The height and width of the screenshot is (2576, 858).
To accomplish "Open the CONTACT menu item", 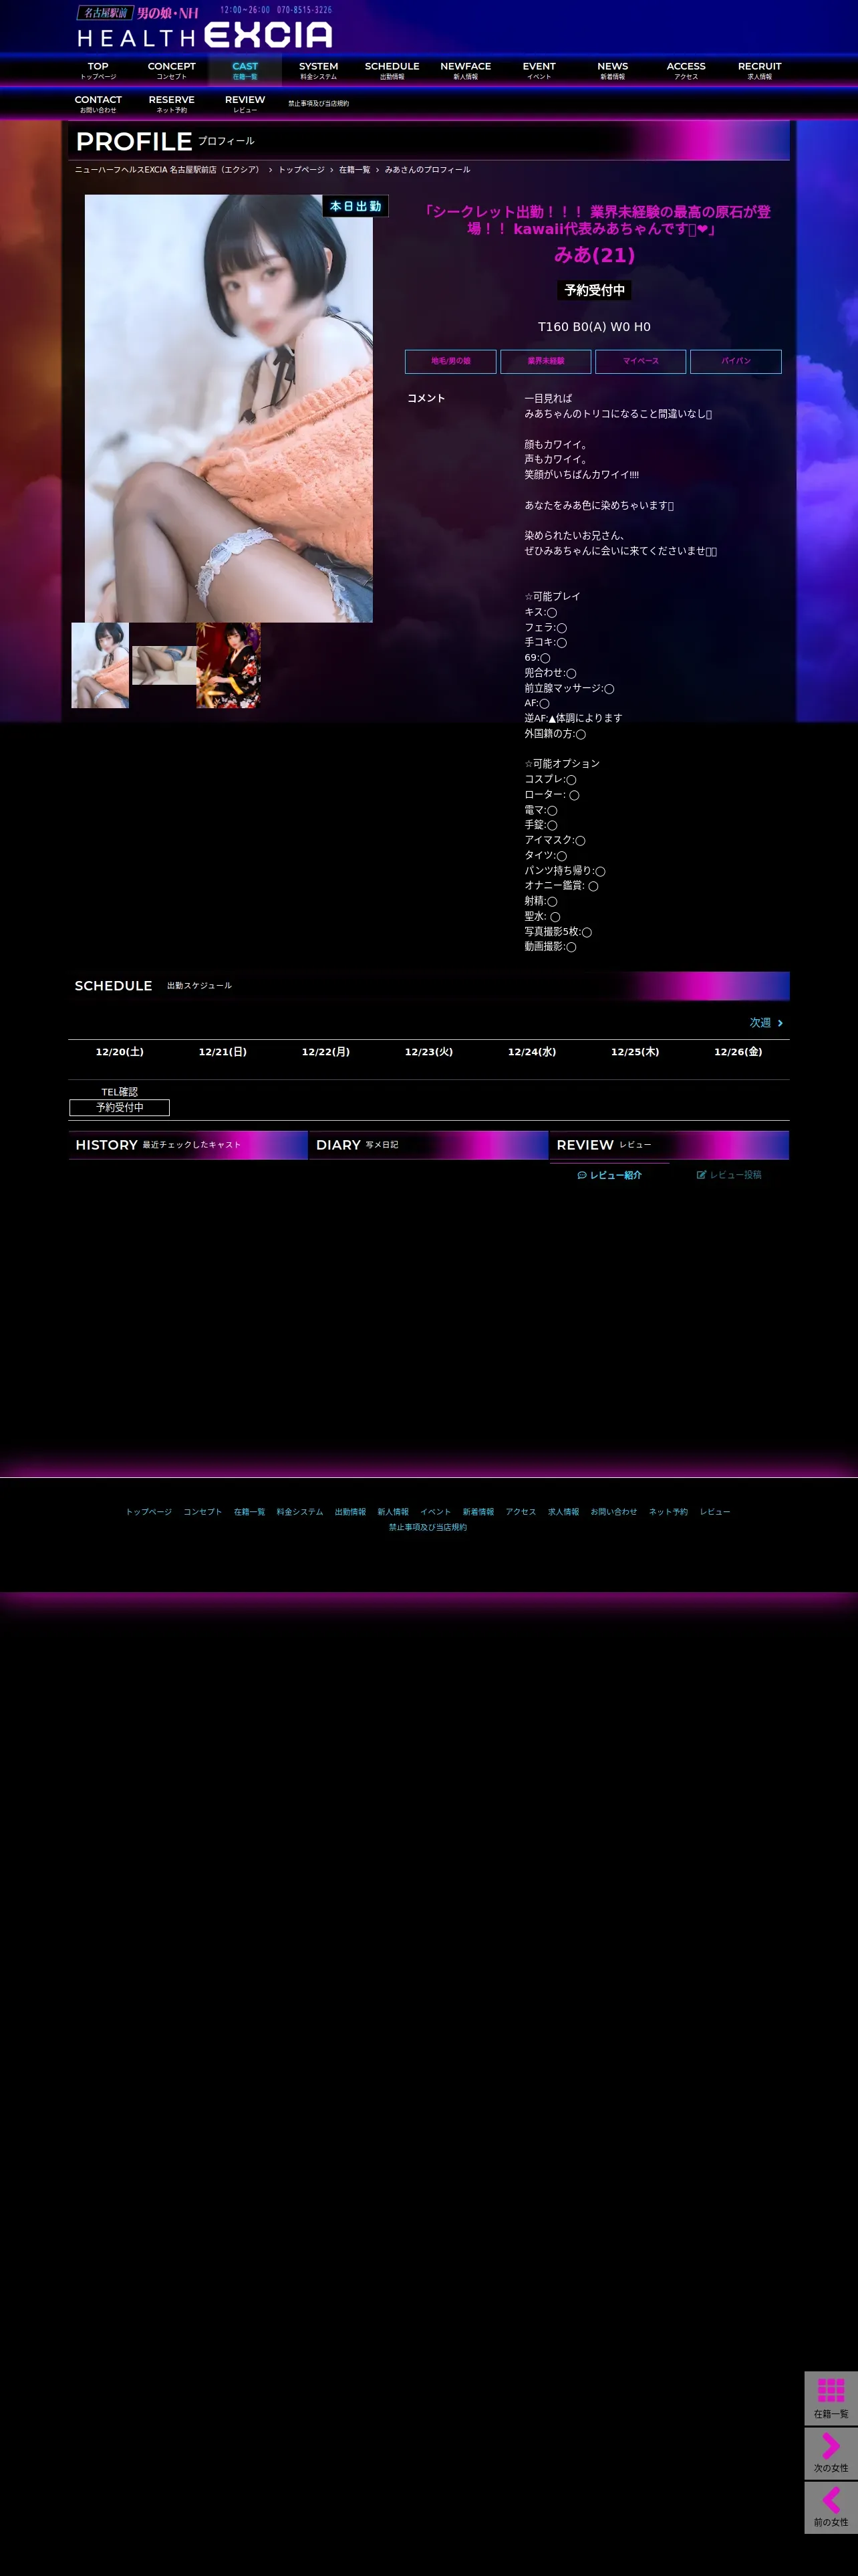I will [98, 104].
